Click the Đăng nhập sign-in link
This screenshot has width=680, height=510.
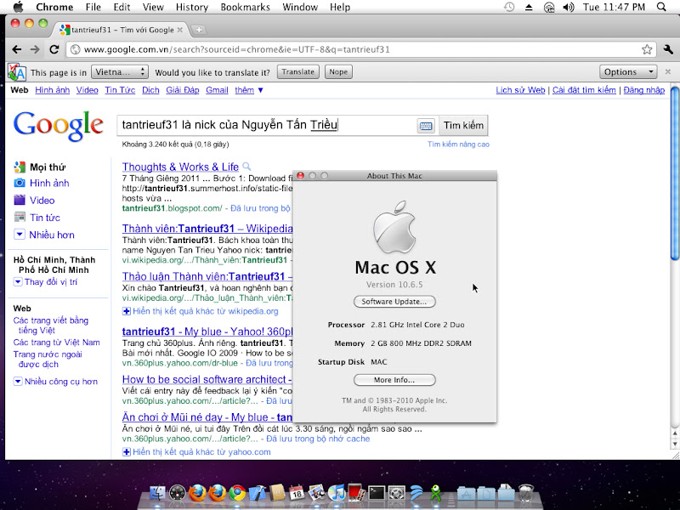(x=644, y=90)
